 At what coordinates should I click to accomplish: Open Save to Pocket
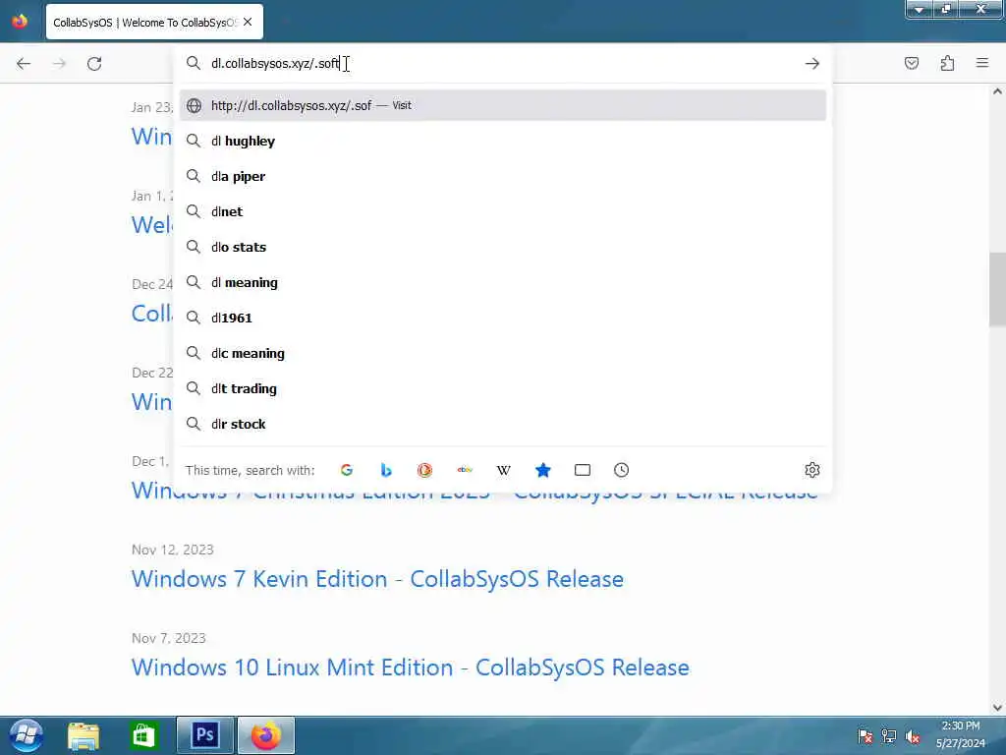point(912,63)
